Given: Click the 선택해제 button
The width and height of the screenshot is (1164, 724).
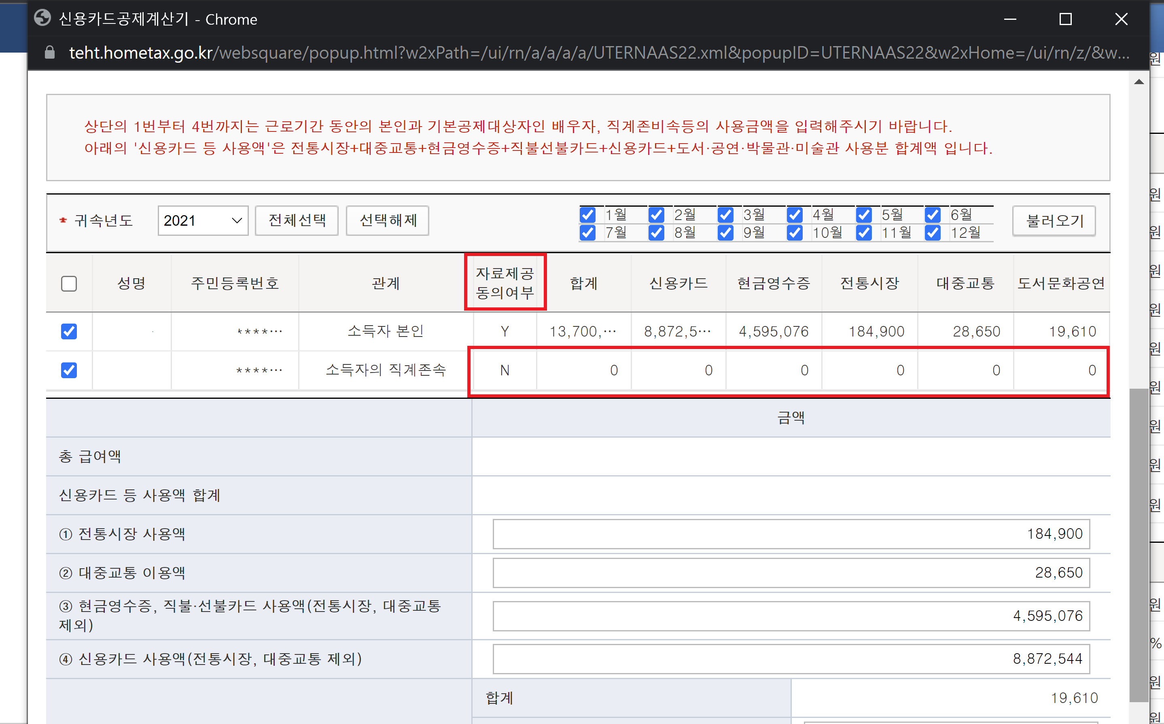Looking at the screenshot, I should coord(387,221).
